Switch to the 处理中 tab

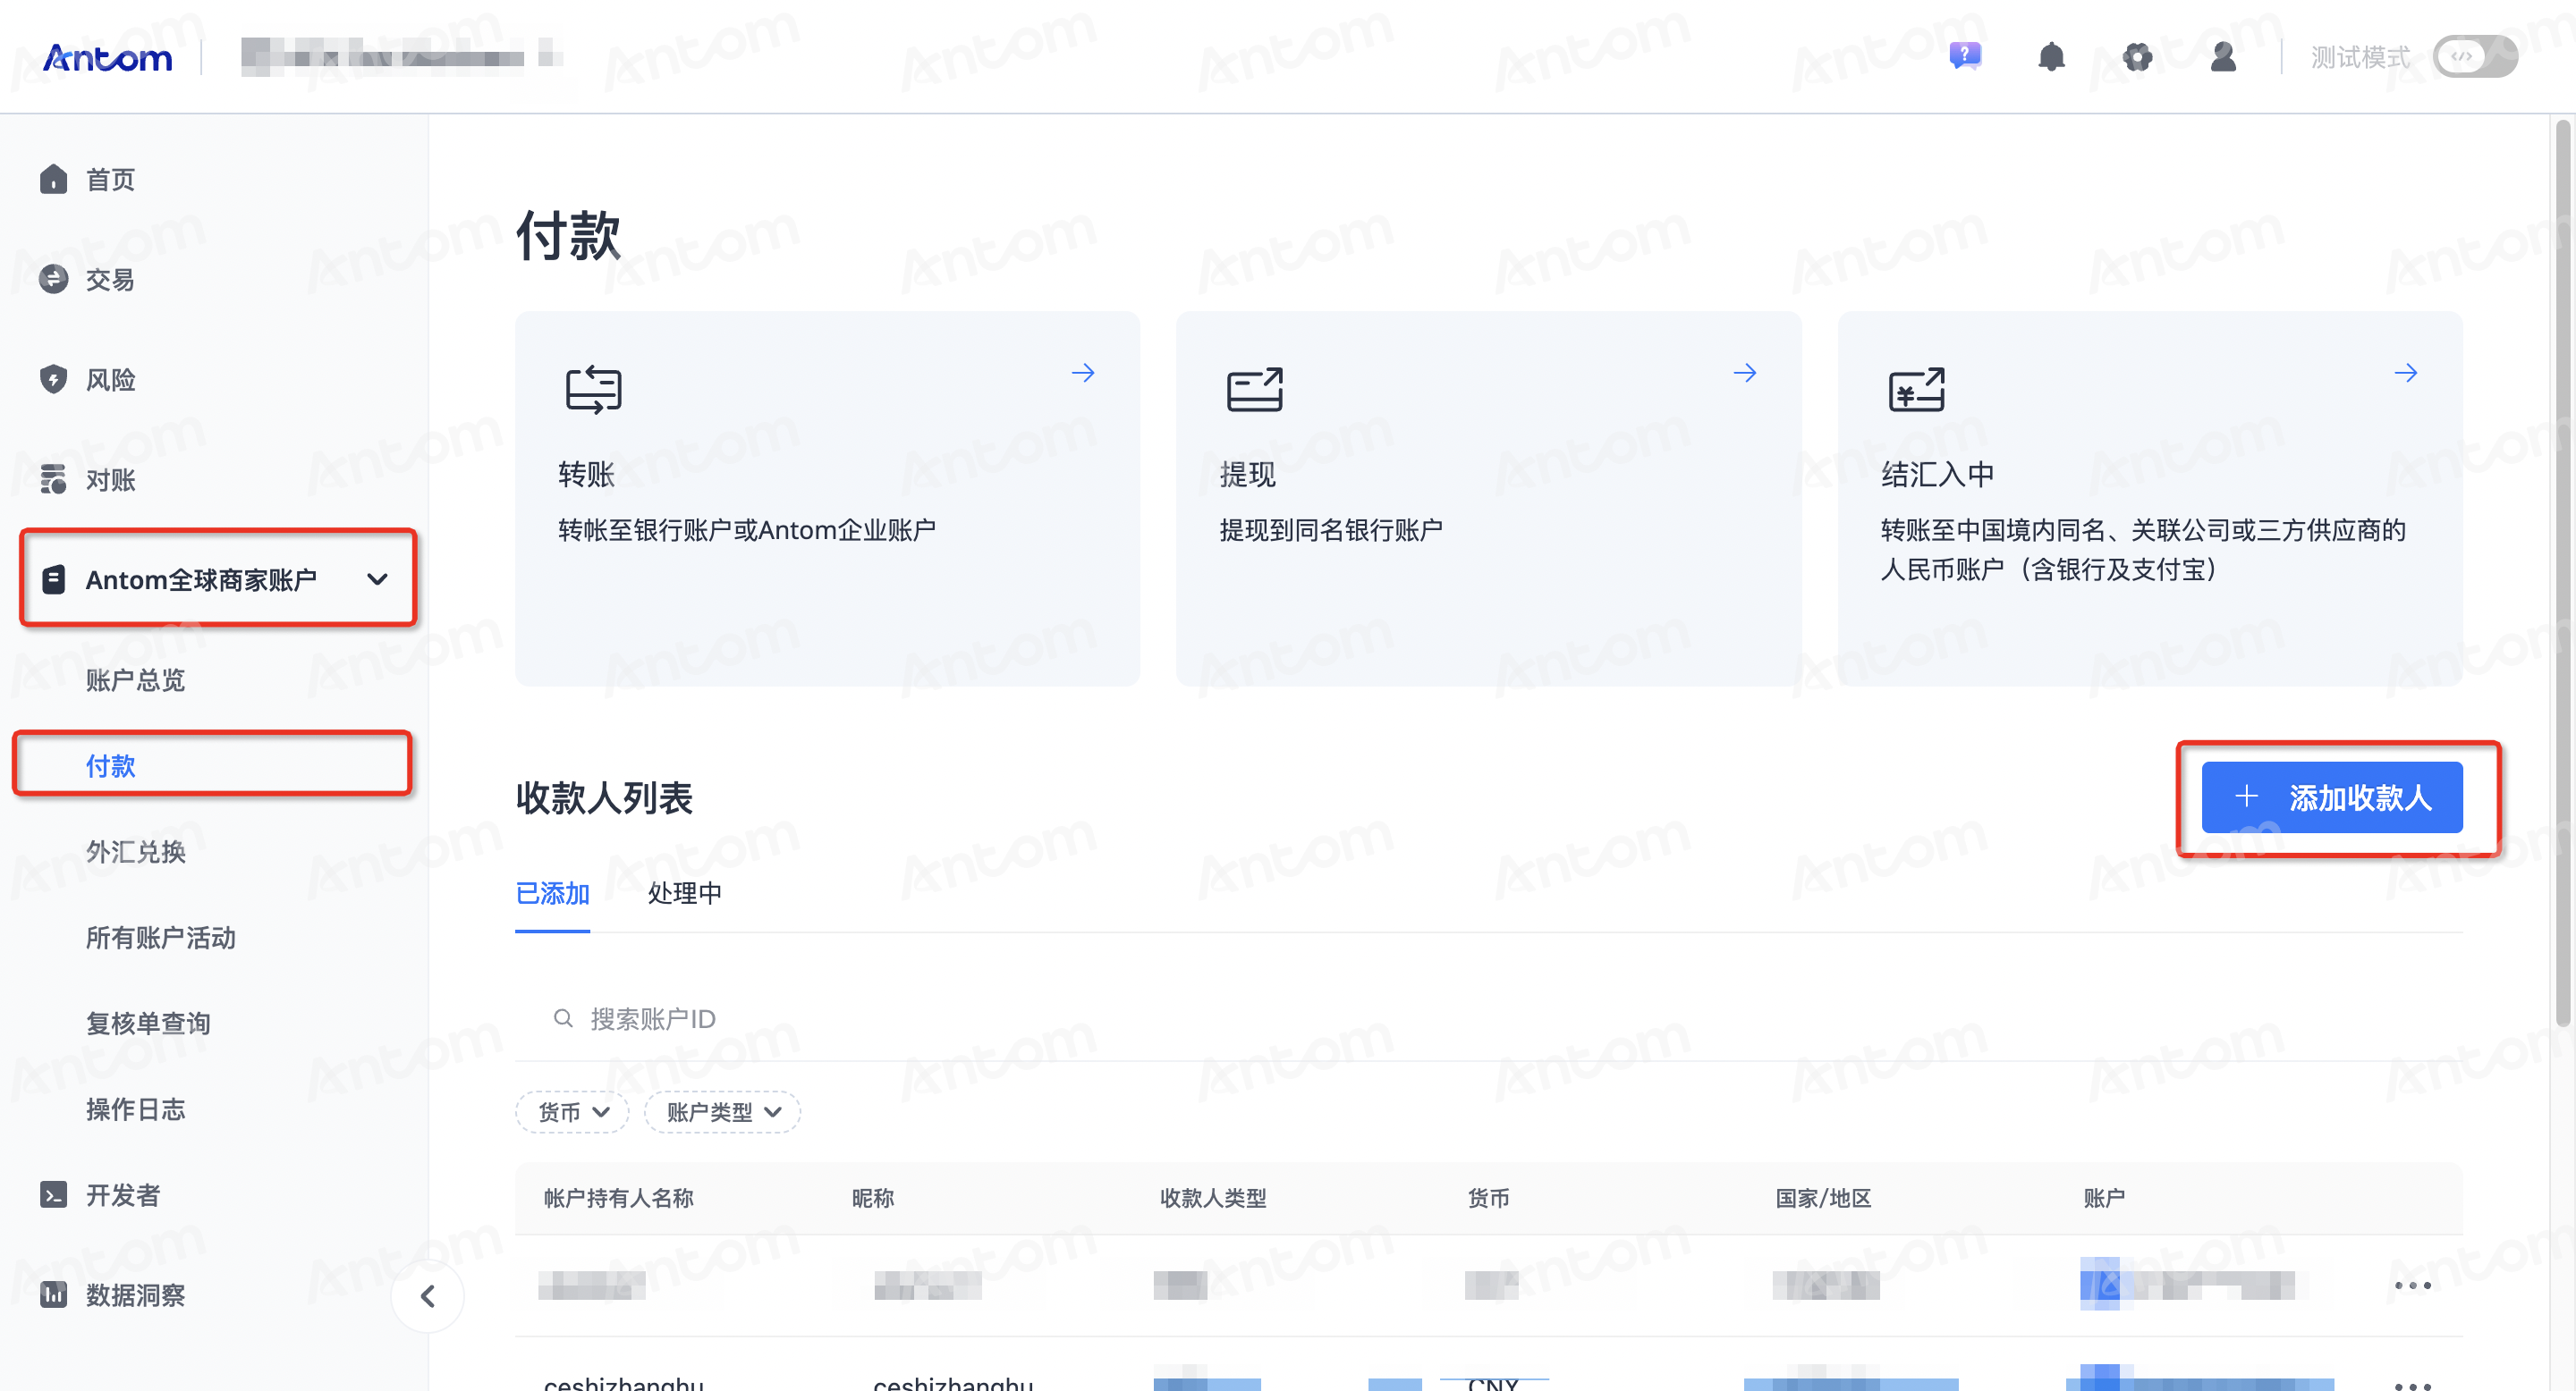pyautogui.click(x=685, y=893)
